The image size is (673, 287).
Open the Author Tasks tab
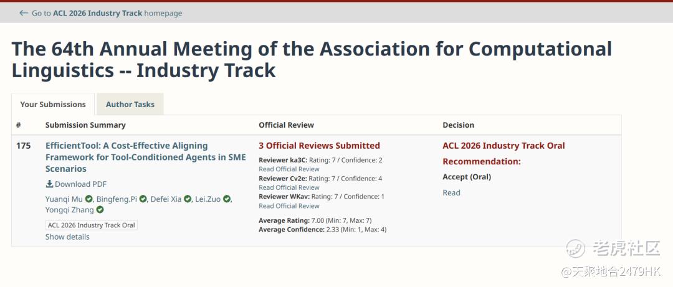coord(130,105)
